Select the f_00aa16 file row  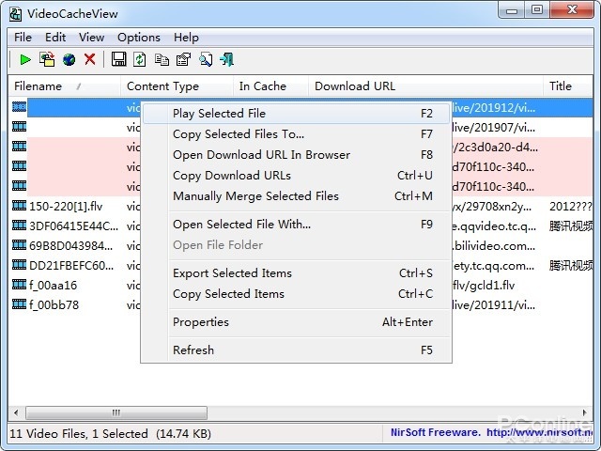(x=53, y=285)
